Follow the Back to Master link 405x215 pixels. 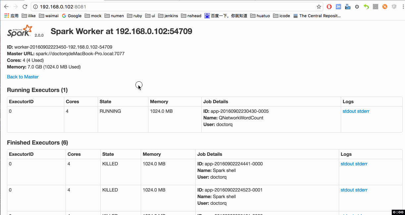click(23, 77)
